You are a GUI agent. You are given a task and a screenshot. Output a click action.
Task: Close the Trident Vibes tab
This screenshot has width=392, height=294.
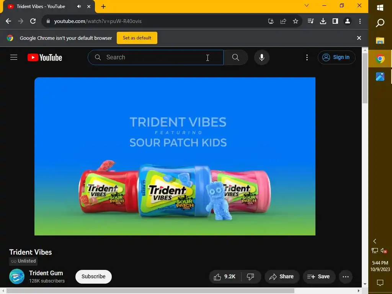[x=88, y=7]
